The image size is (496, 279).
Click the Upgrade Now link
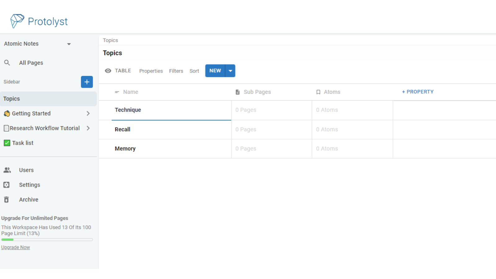click(x=15, y=247)
